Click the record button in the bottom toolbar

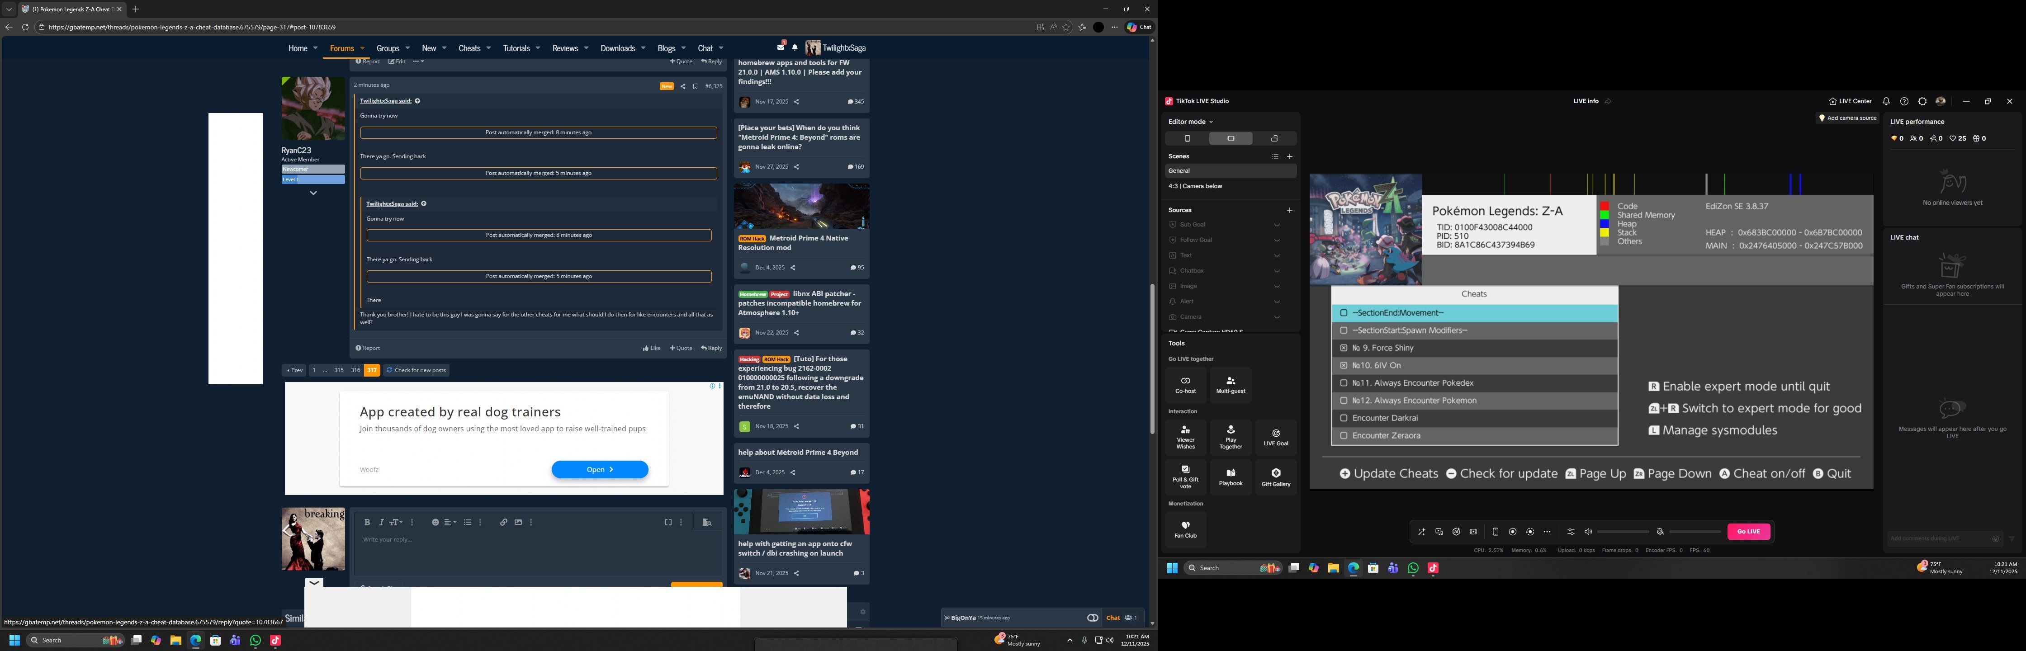(1512, 532)
